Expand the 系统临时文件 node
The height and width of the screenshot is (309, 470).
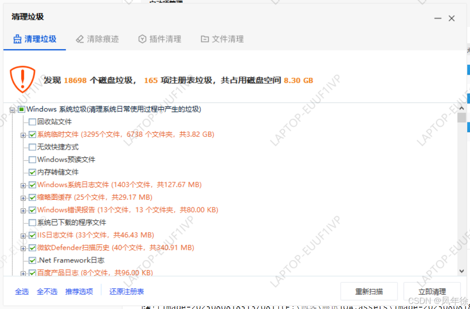(23, 135)
